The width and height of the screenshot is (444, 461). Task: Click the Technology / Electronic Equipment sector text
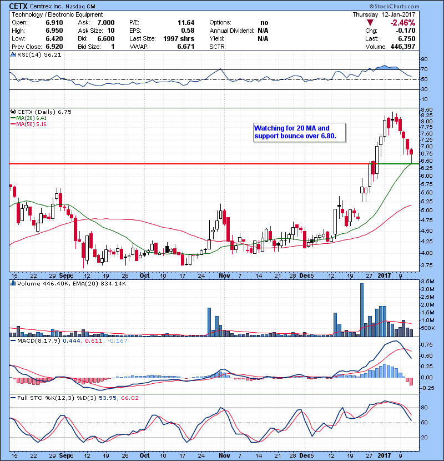coord(57,14)
